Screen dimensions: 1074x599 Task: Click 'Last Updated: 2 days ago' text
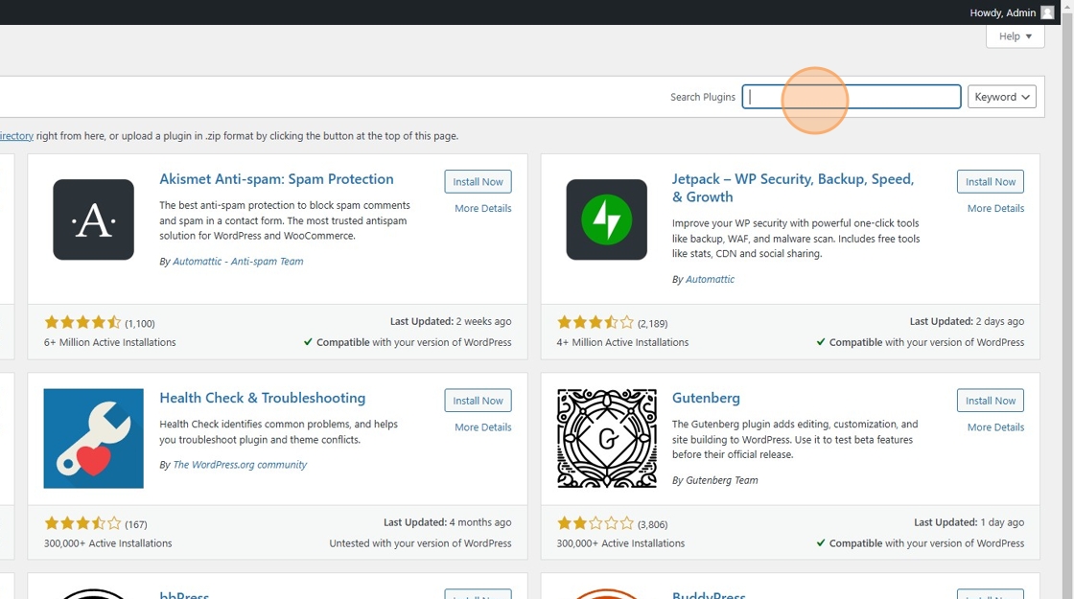coord(968,321)
